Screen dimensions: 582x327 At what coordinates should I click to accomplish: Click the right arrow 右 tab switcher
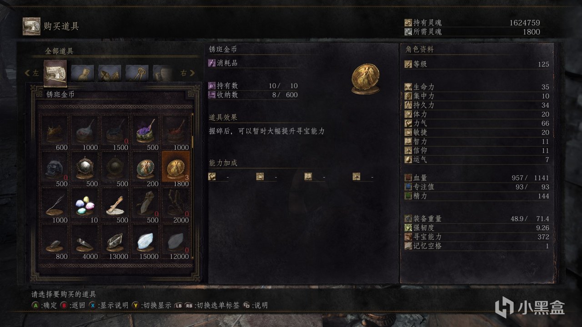click(x=187, y=73)
